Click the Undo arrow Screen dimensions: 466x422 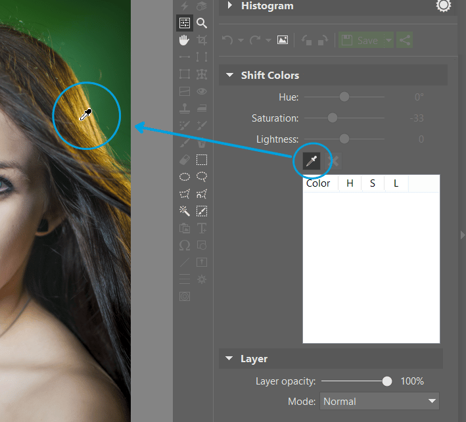click(227, 40)
